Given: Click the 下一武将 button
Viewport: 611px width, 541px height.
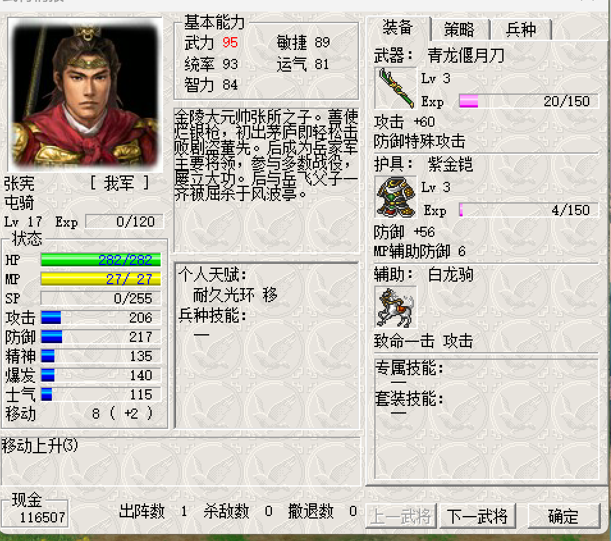Looking at the screenshot, I should [x=477, y=516].
